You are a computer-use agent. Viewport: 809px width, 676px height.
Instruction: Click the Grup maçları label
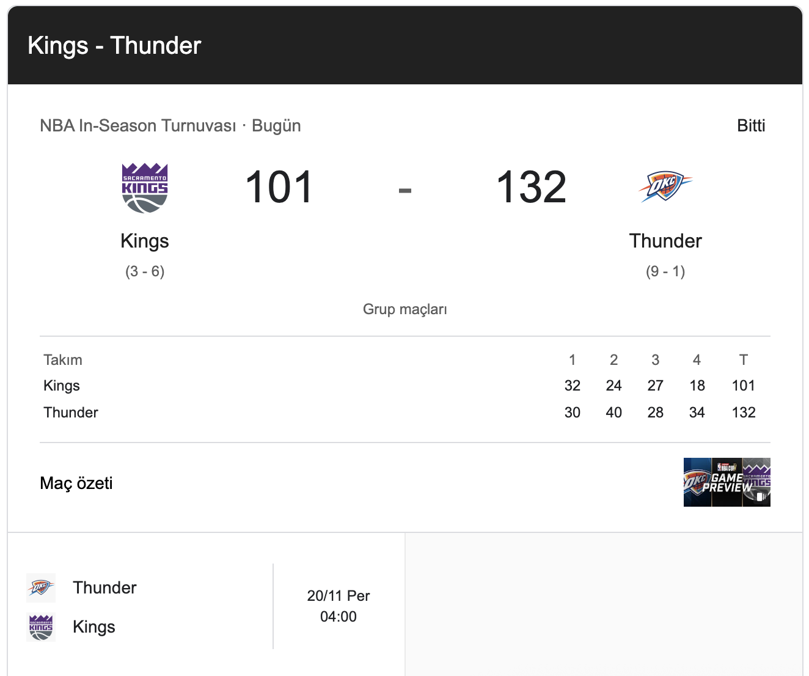point(405,309)
